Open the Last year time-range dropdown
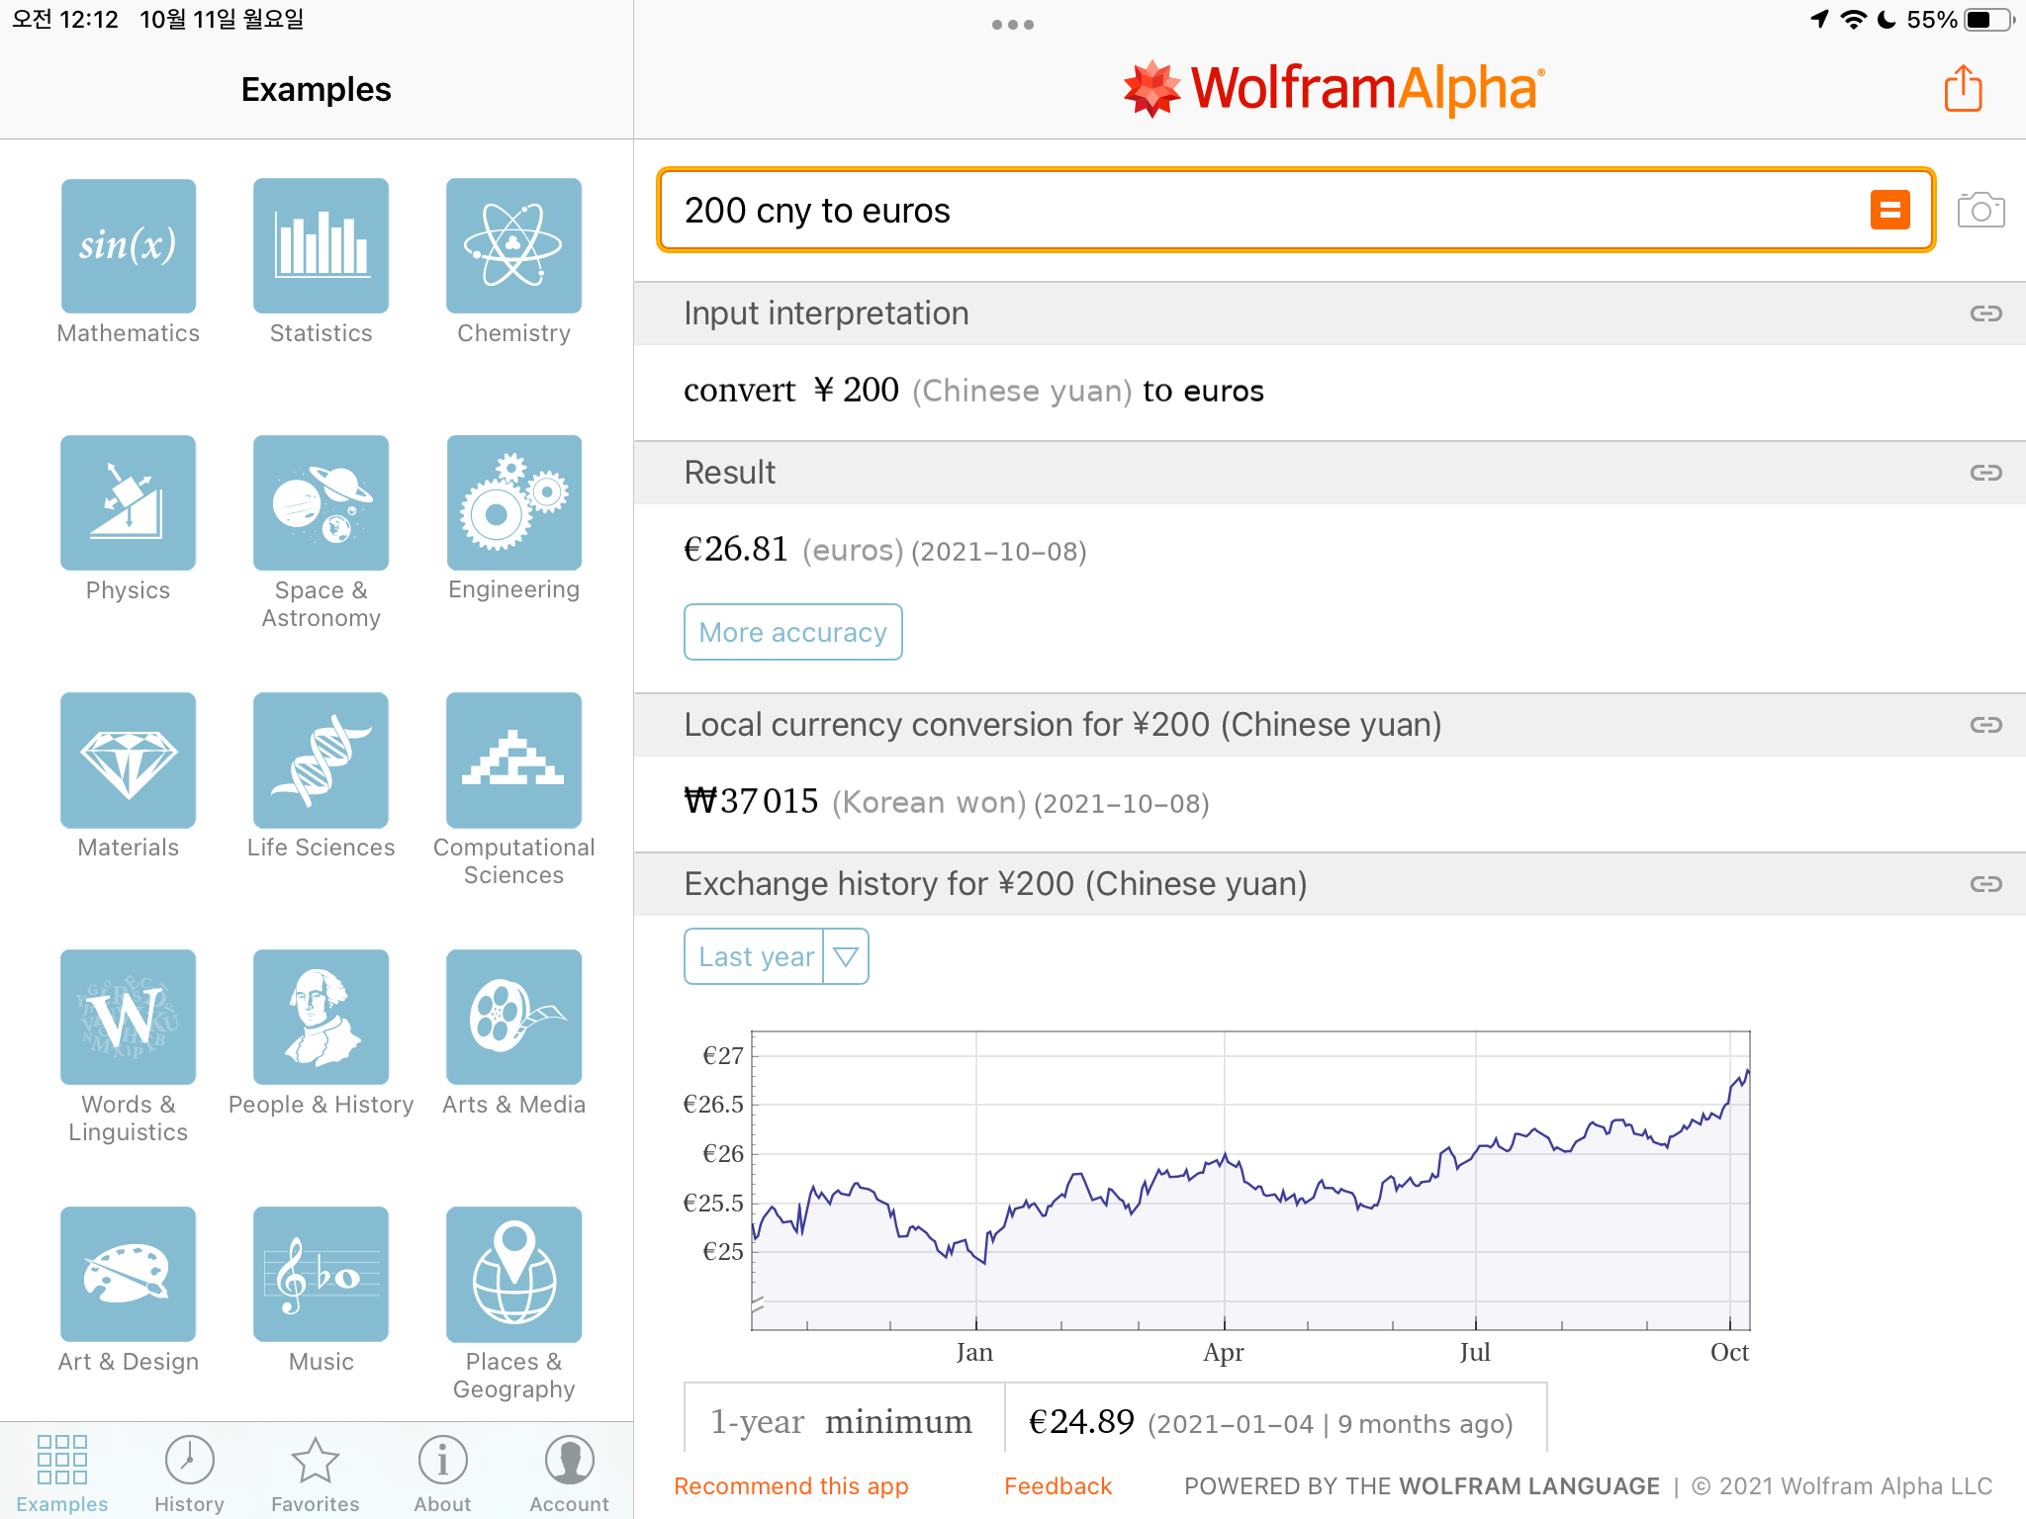 pos(756,956)
